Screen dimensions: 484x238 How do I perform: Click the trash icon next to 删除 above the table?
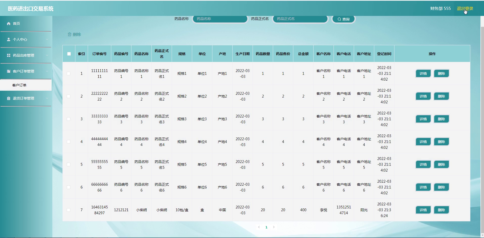coord(70,34)
